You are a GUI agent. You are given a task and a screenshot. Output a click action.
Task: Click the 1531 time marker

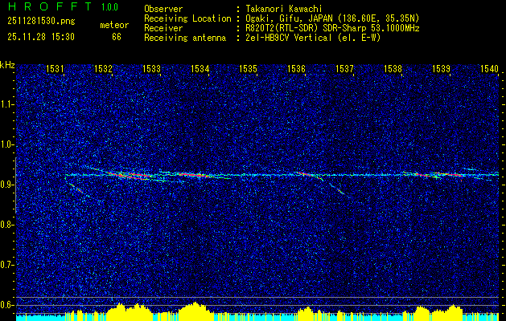coord(56,70)
